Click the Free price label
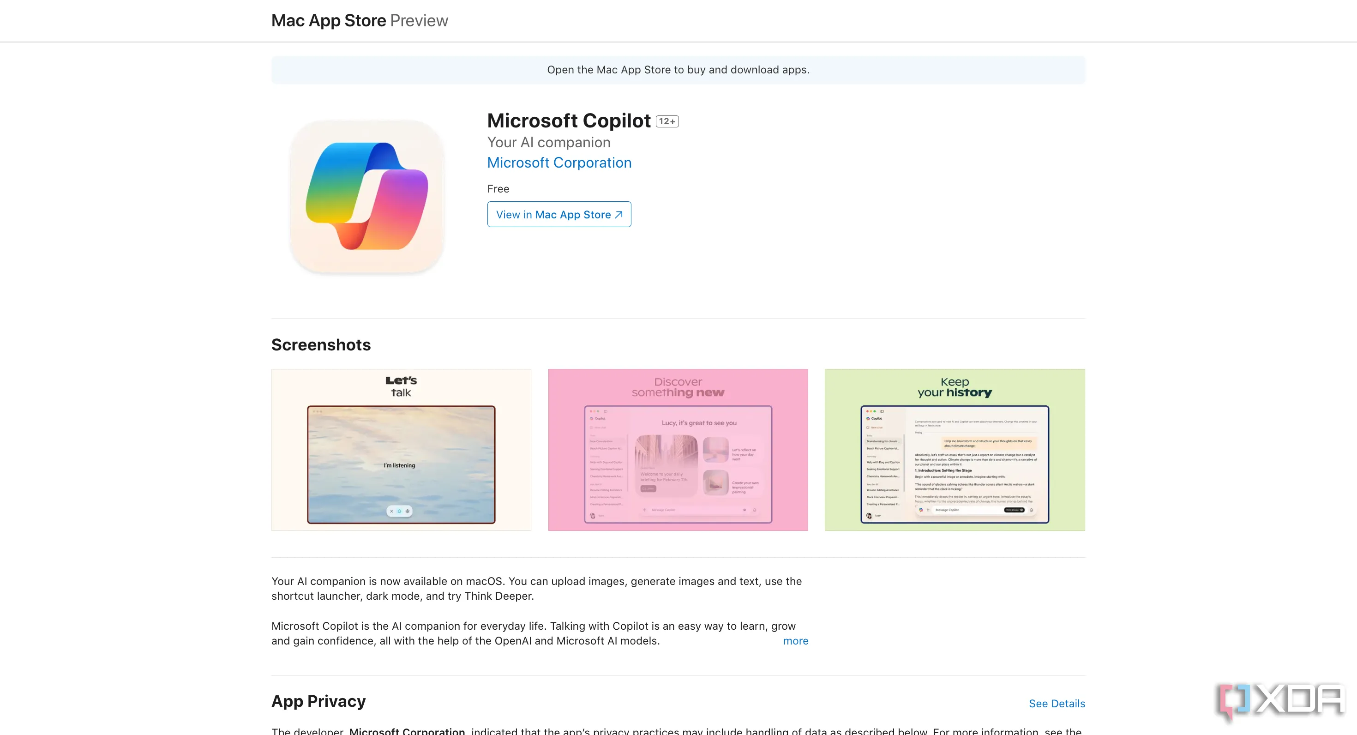 [498, 189]
